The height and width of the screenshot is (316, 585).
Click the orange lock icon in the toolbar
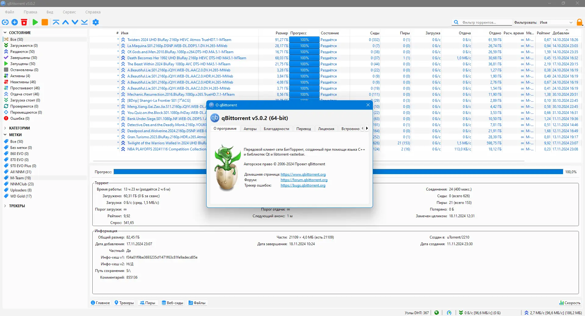pos(580,22)
